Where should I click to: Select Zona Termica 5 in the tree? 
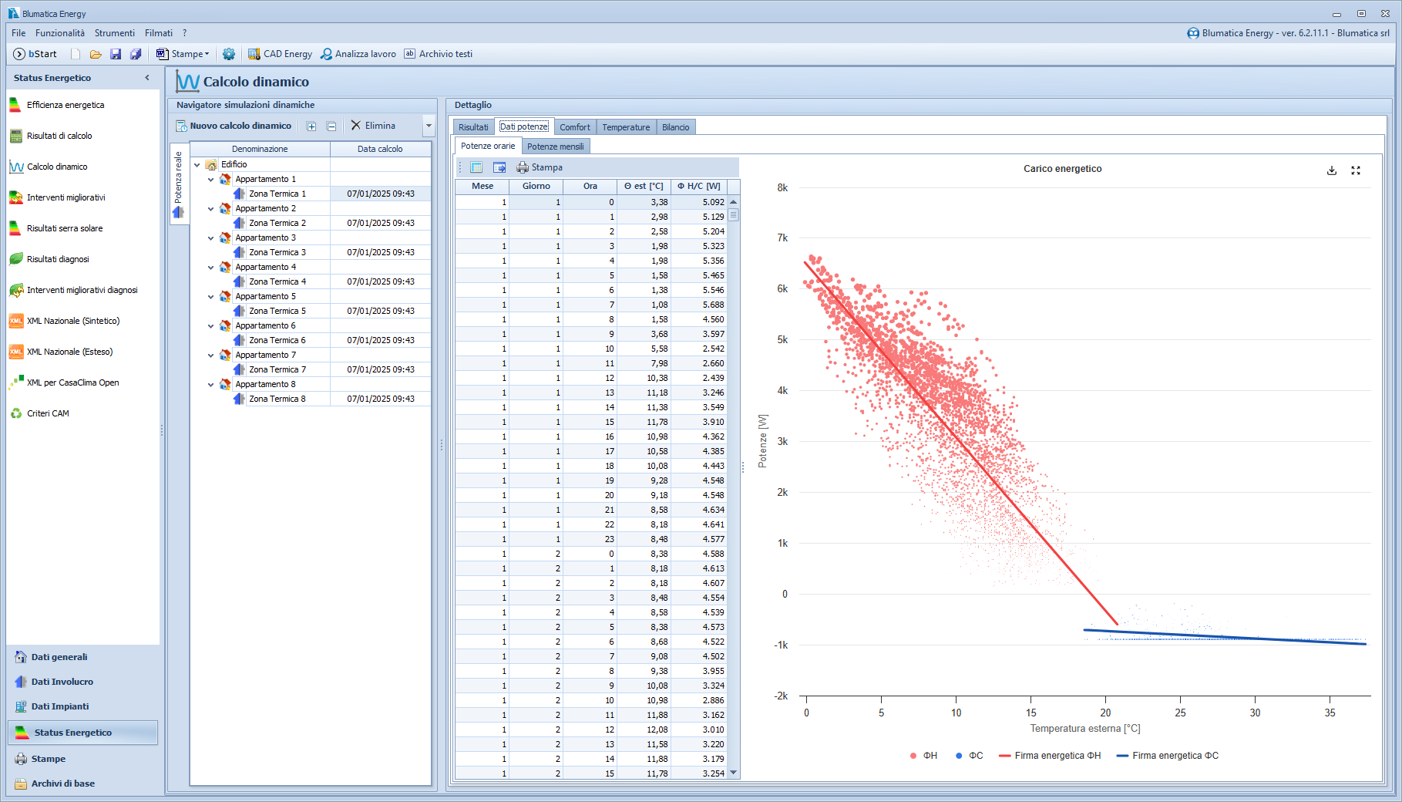tap(277, 311)
